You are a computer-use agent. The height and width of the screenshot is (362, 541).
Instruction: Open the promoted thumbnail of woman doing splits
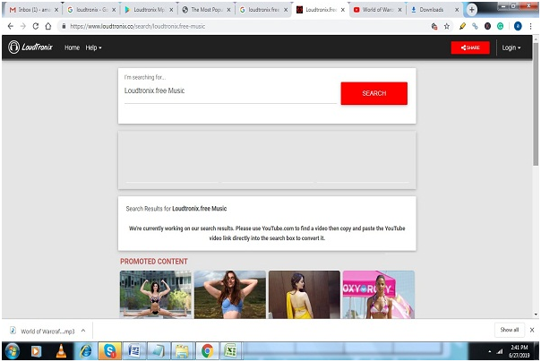[156, 295]
